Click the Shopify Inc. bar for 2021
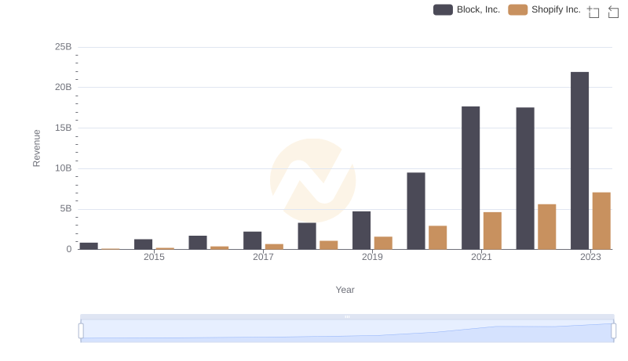Screen dimensions: 628x361 click(x=492, y=231)
